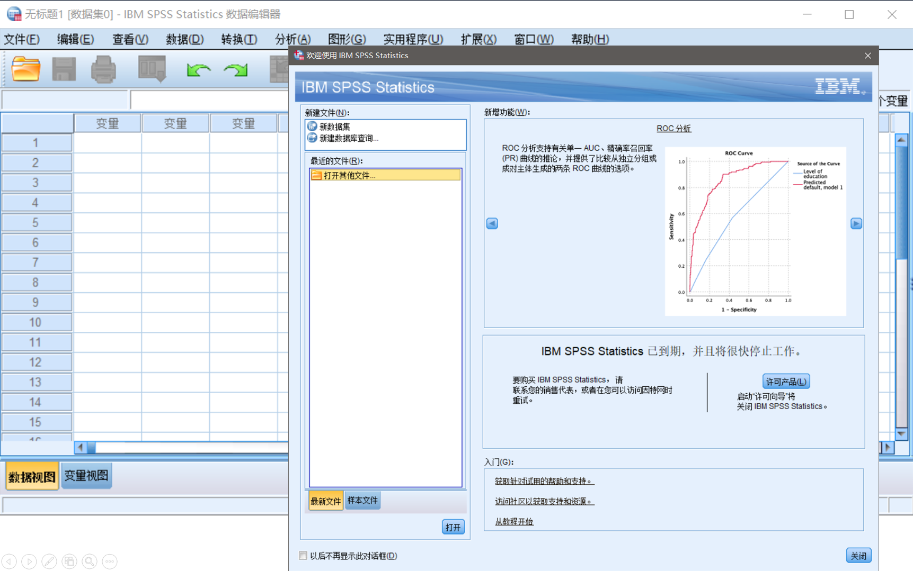
Task: Click the ROC Curve chart thumbnail
Action: click(x=755, y=231)
